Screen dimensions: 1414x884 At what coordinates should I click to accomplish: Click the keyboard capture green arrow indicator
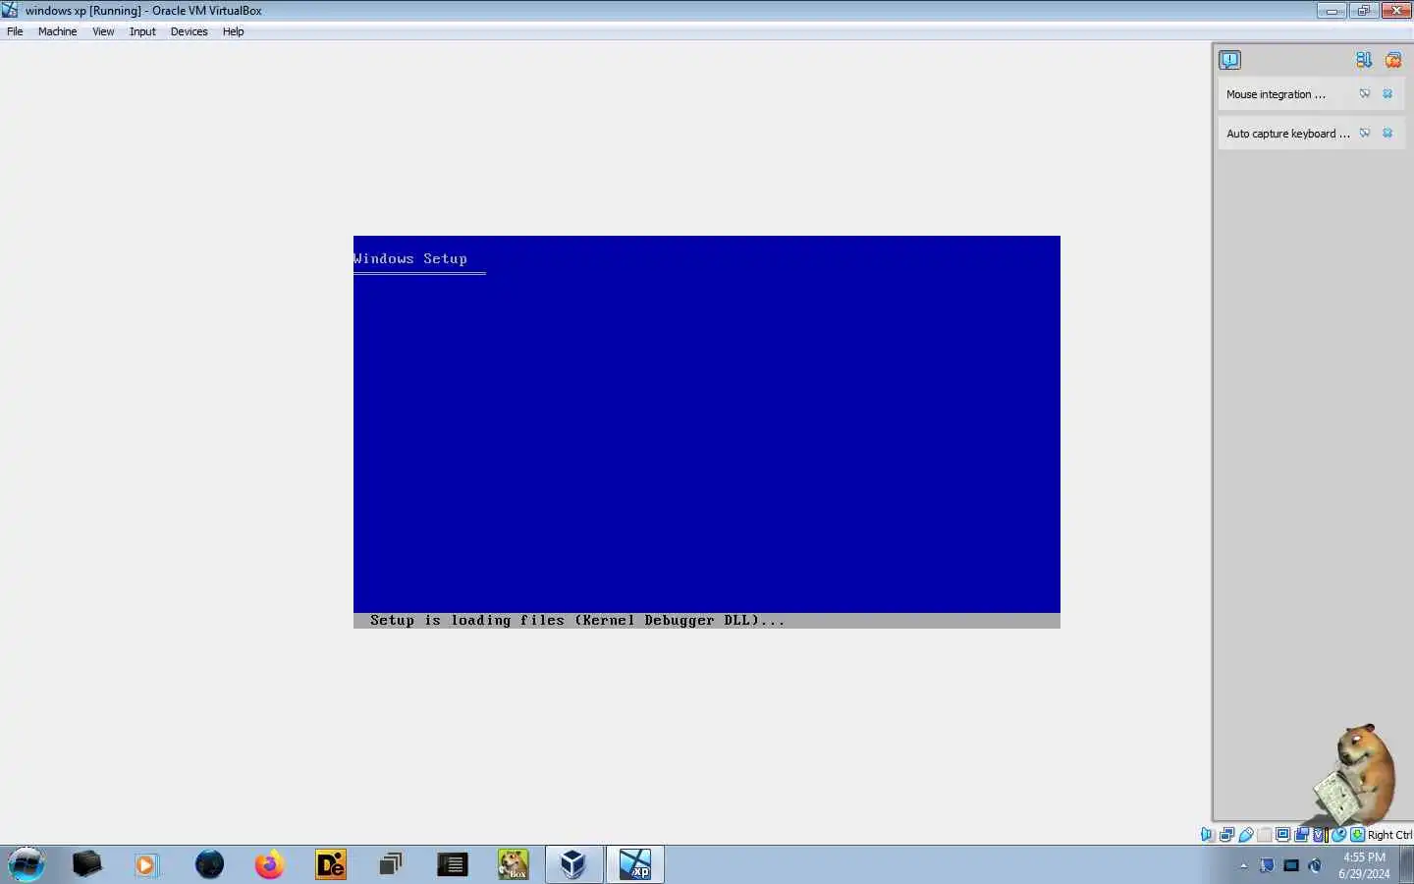pyautogui.click(x=1357, y=835)
